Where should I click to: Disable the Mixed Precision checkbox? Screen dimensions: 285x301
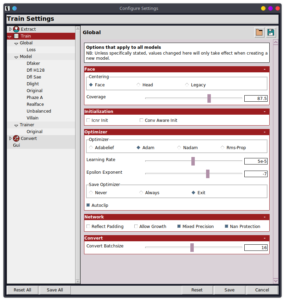click(x=179, y=227)
